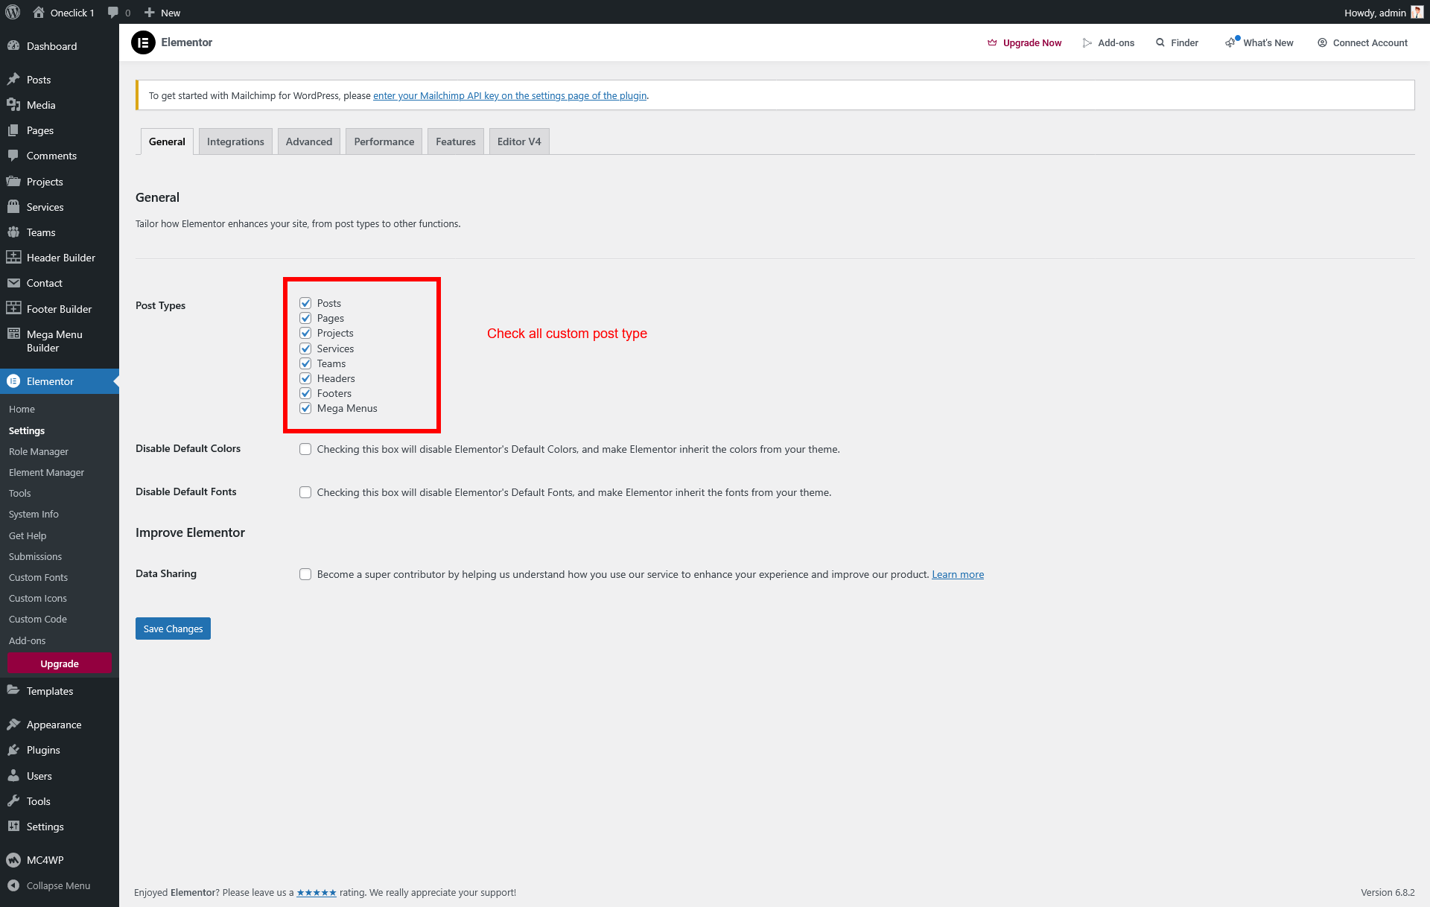Open the Mailchimp API key settings link
Image resolution: width=1430 pixels, height=907 pixels.
[x=509, y=95]
